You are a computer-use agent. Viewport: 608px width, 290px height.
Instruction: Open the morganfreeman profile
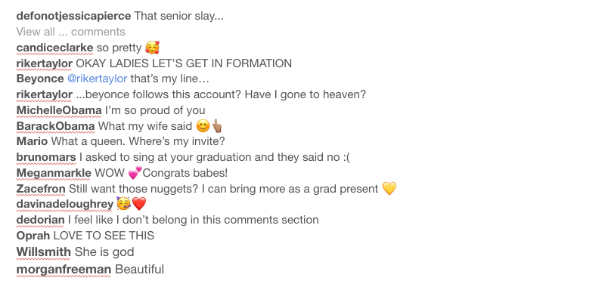point(64,269)
